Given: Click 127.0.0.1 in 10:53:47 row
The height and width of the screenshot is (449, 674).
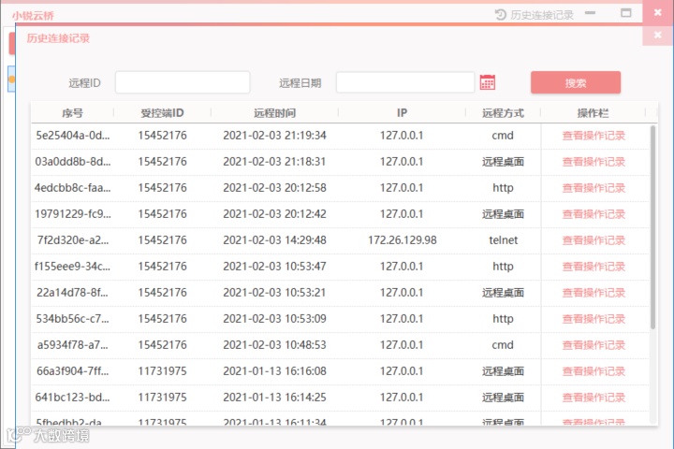Looking at the screenshot, I should point(402,267).
